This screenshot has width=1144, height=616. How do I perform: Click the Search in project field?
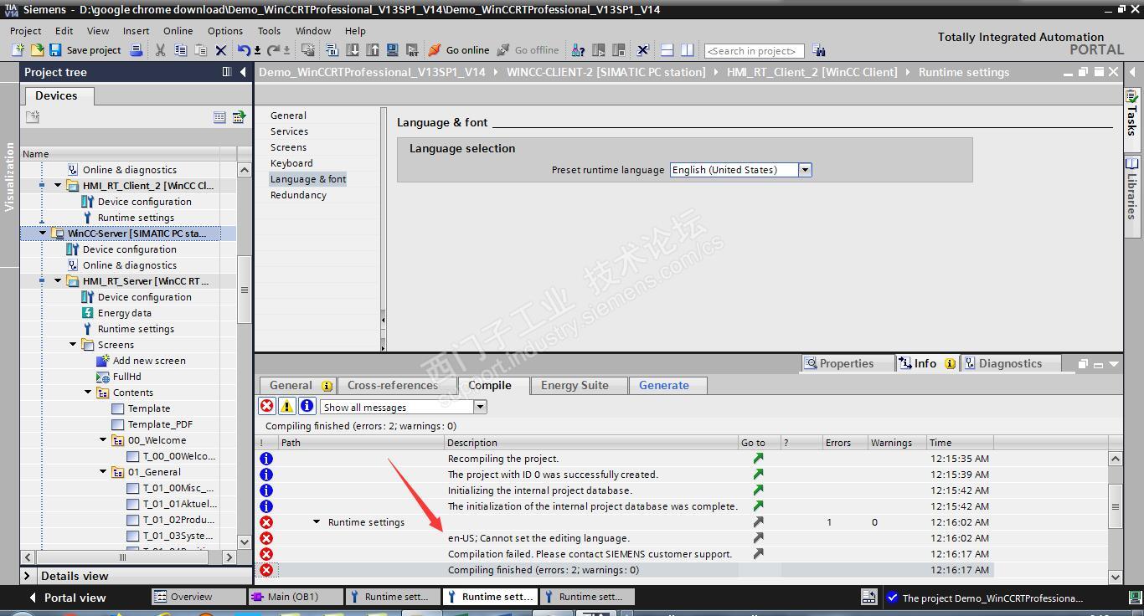pos(754,51)
